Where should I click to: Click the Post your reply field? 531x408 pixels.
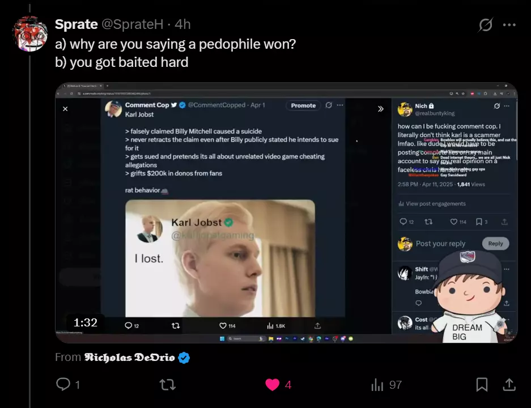click(x=440, y=244)
